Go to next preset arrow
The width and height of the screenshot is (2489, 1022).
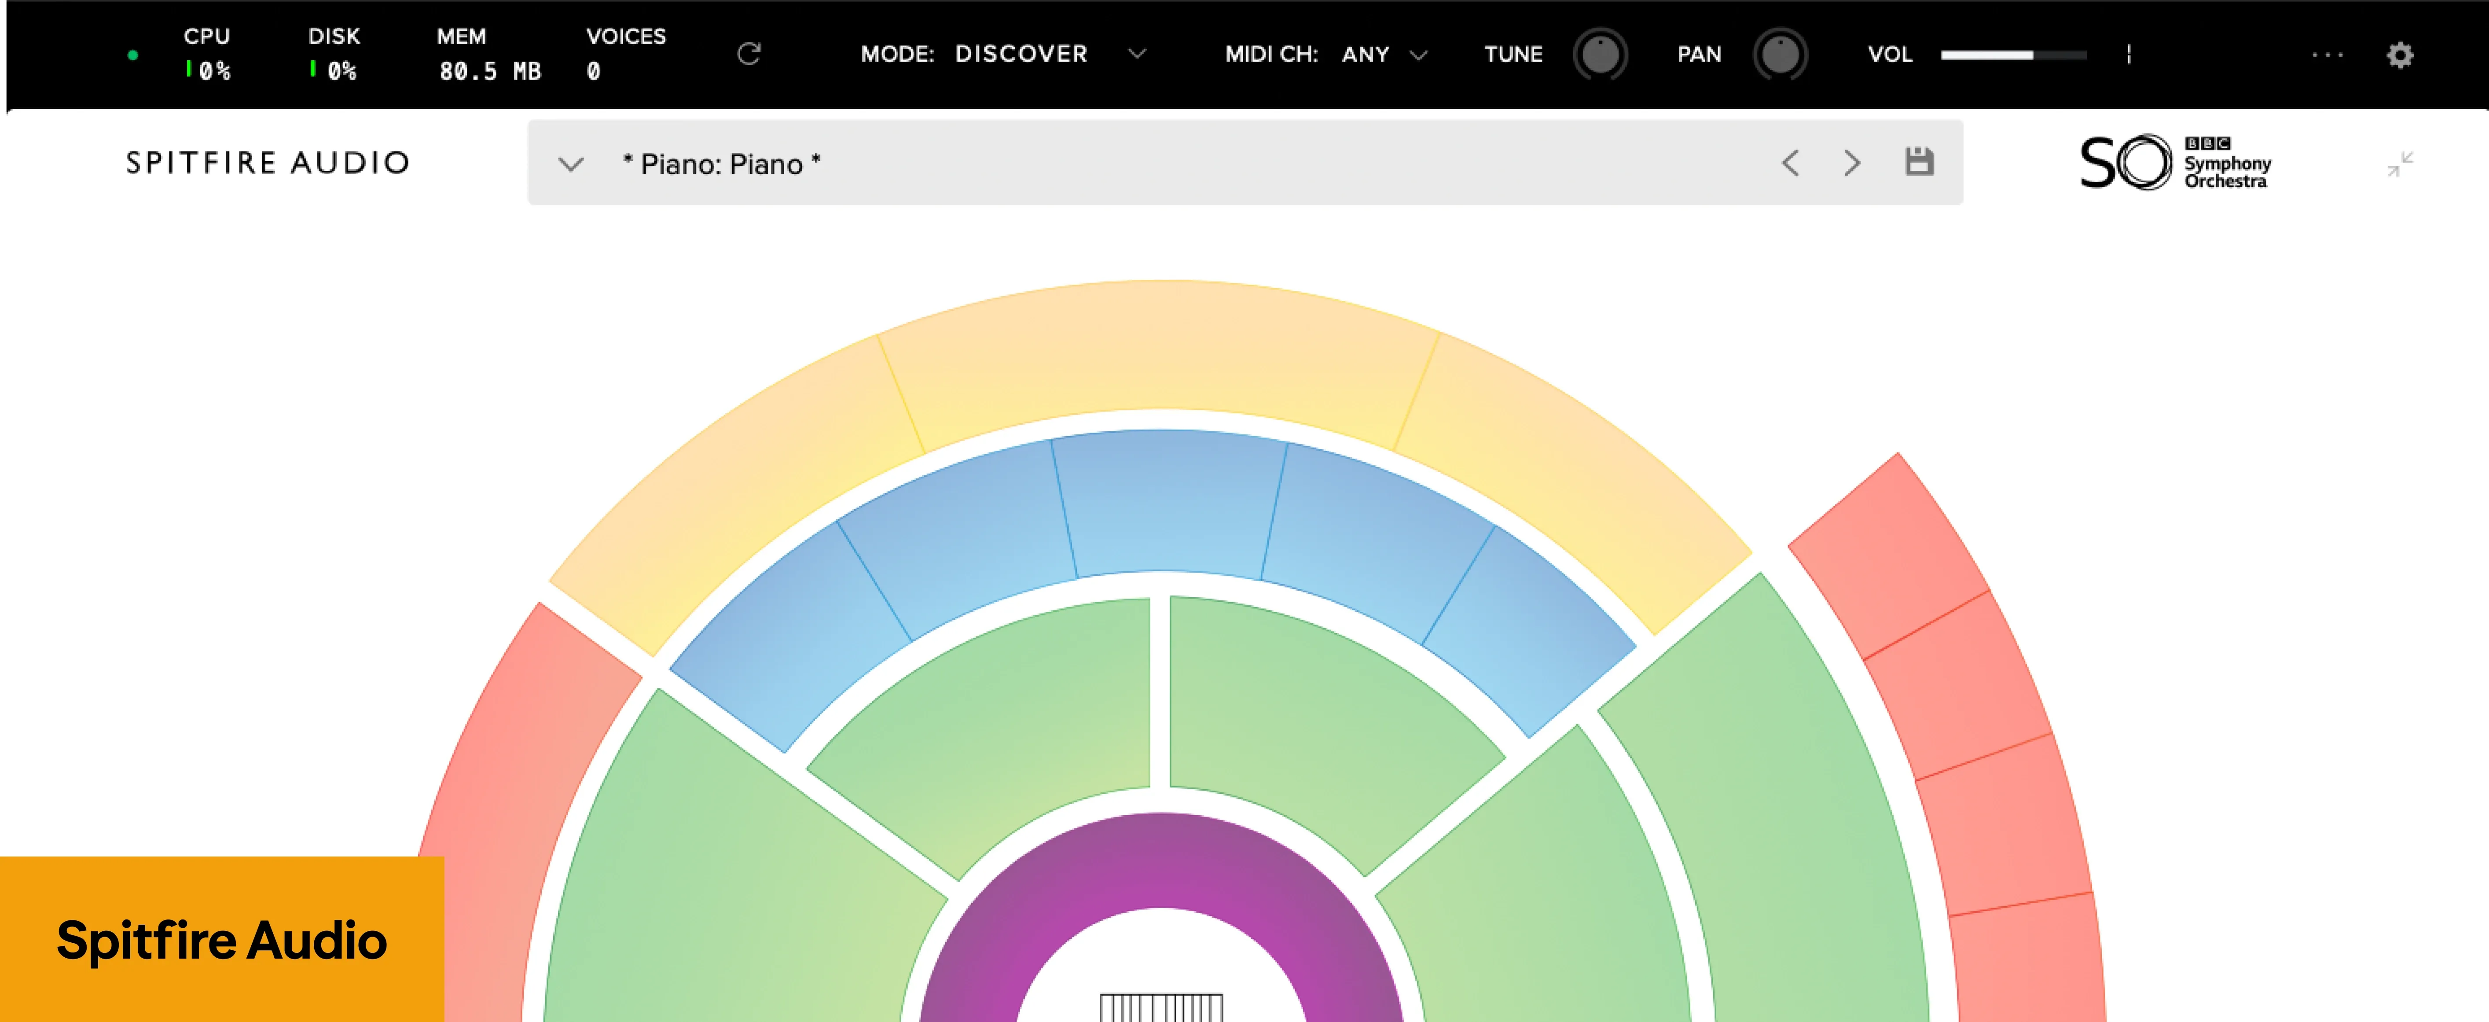coord(1851,162)
